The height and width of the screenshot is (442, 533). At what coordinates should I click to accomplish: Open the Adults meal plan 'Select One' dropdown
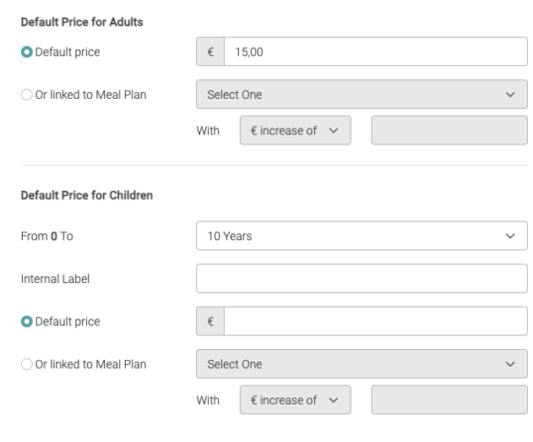coord(361,95)
